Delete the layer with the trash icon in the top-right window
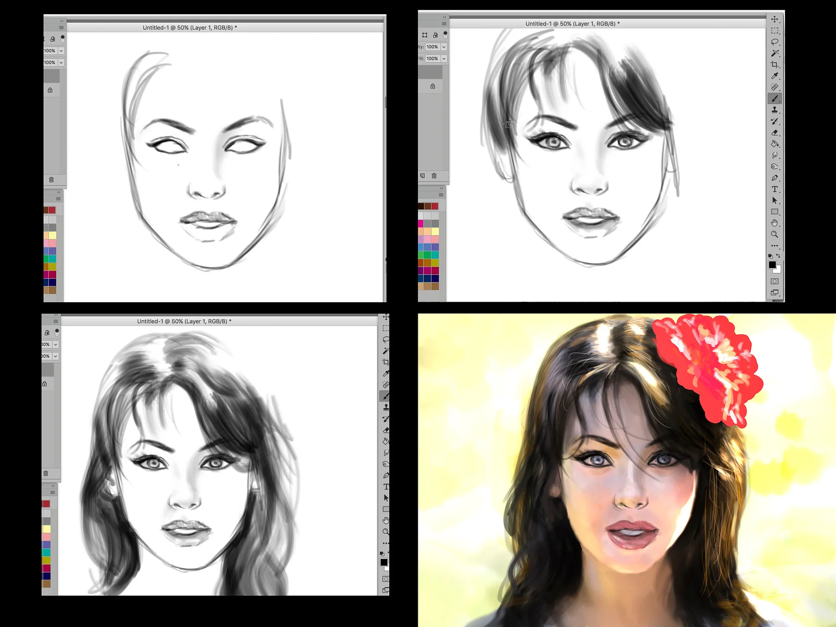 pos(434,176)
